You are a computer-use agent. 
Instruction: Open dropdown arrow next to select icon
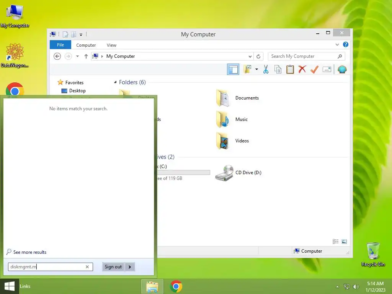point(256,69)
